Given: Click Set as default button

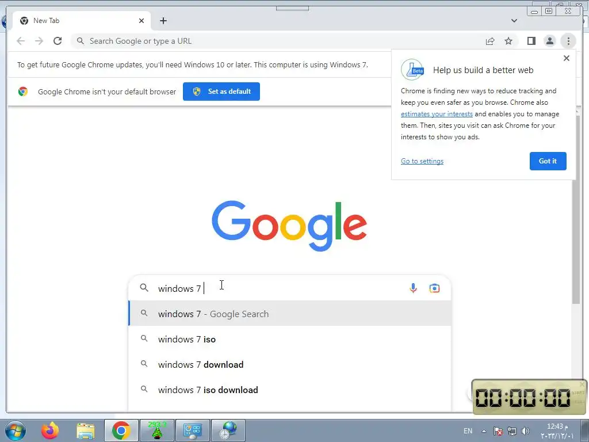Looking at the screenshot, I should coord(221,92).
